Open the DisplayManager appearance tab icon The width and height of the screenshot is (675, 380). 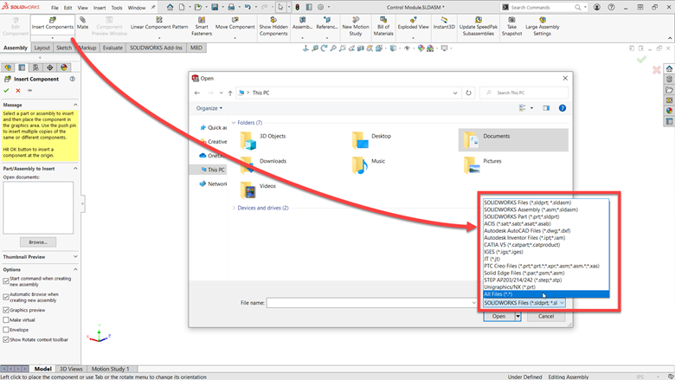click(x=64, y=68)
